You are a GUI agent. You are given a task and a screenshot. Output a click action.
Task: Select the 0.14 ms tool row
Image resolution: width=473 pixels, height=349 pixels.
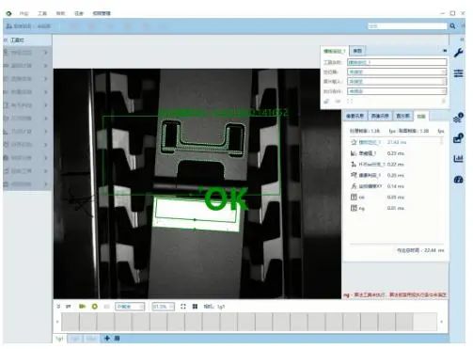(x=395, y=186)
